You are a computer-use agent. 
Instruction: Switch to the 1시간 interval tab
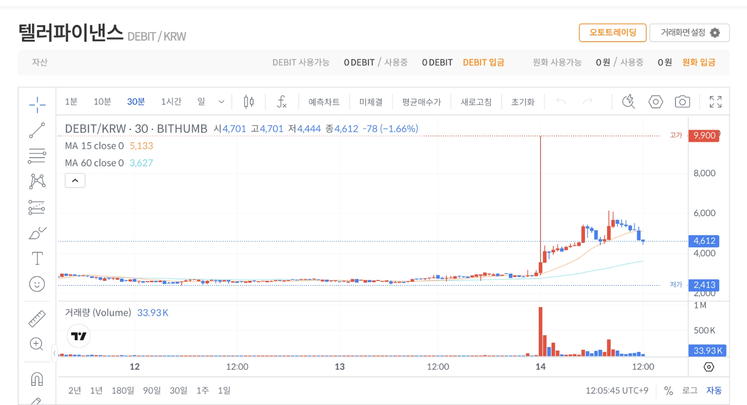pyautogui.click(x=171, y=101)
